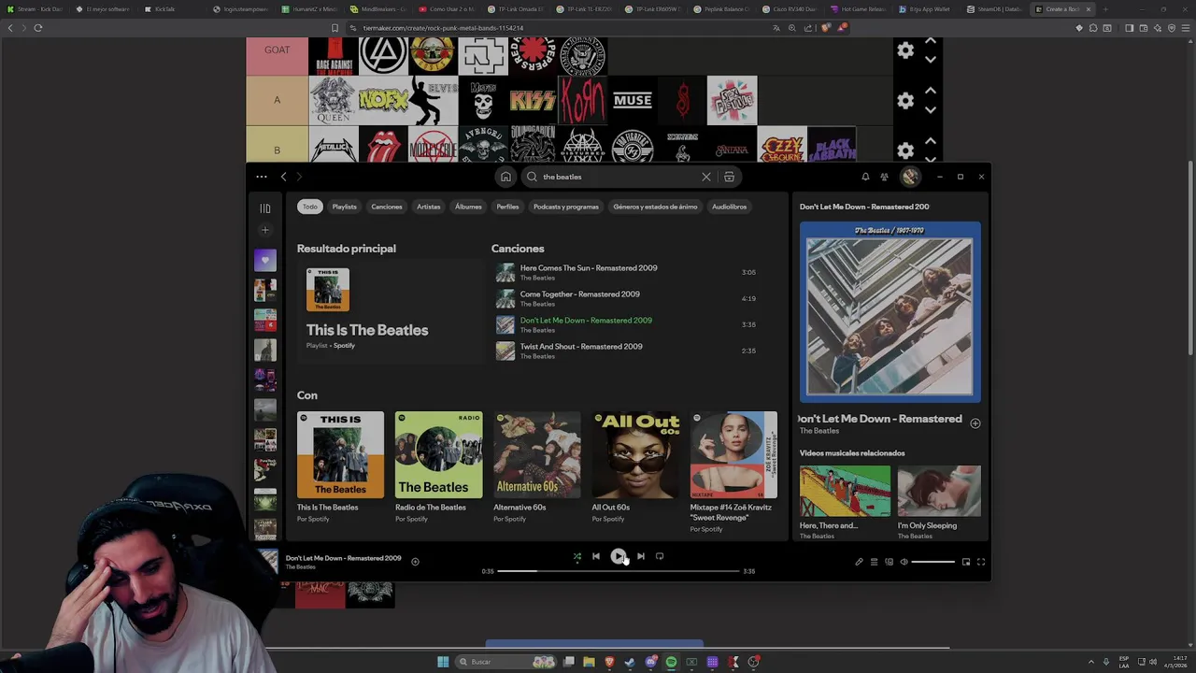Select the Álbumes filter chip
The height and width of the screenshot is (673, 1196).
[x=468, y=207]
